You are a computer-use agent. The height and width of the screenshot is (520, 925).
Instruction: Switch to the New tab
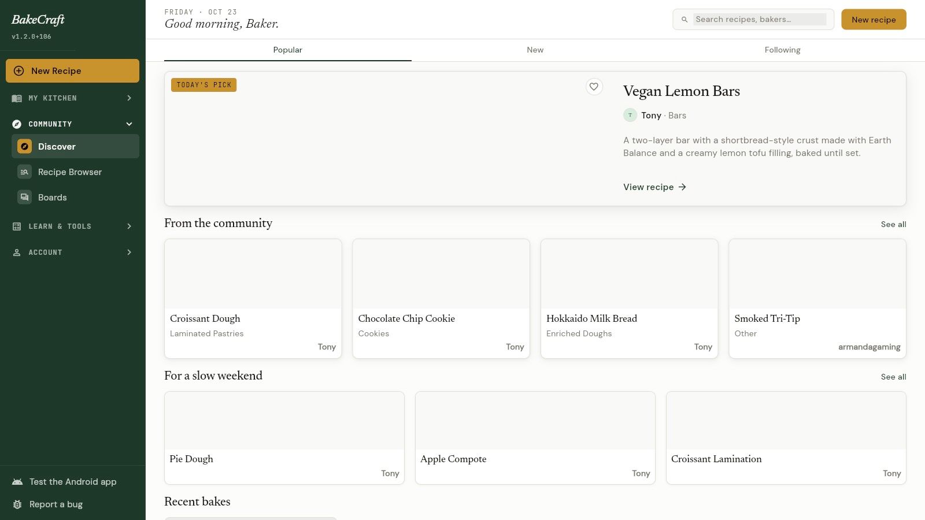[535, 50]
